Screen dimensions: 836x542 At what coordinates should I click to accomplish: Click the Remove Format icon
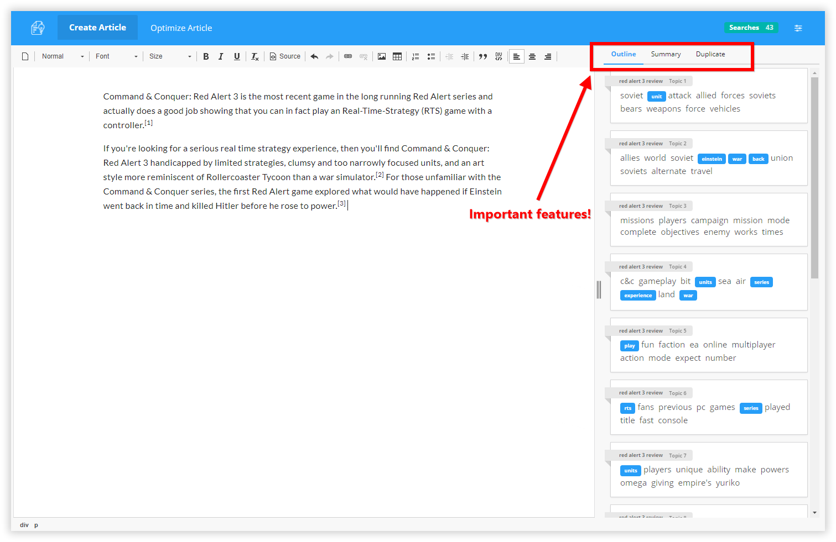coord(255,56)
